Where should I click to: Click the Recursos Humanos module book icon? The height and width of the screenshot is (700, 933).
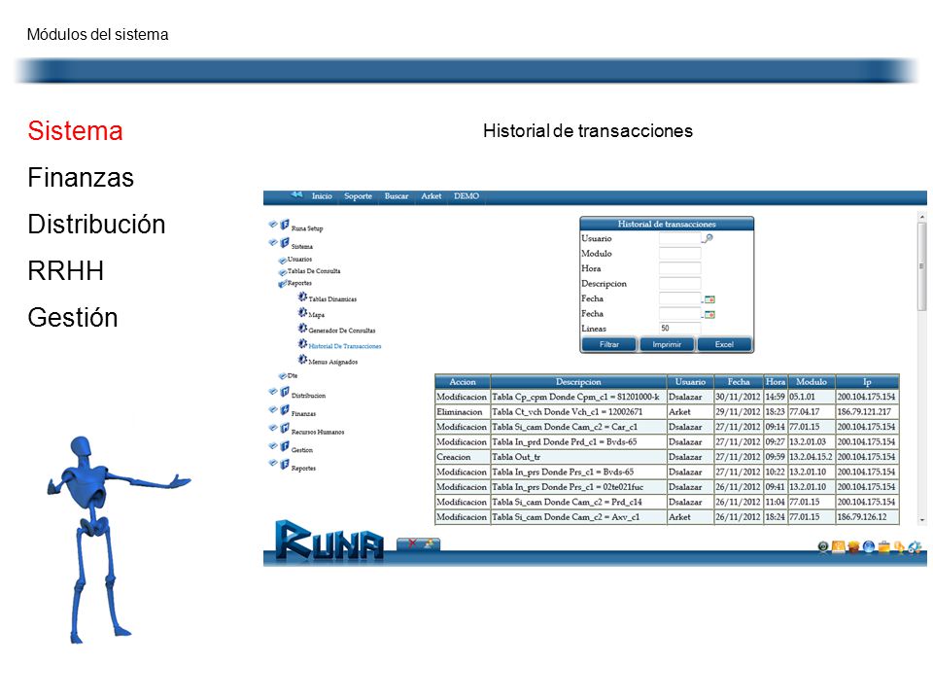285,429
